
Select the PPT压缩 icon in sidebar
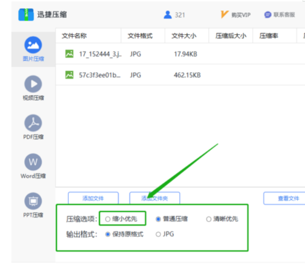[x=33, y=201]
